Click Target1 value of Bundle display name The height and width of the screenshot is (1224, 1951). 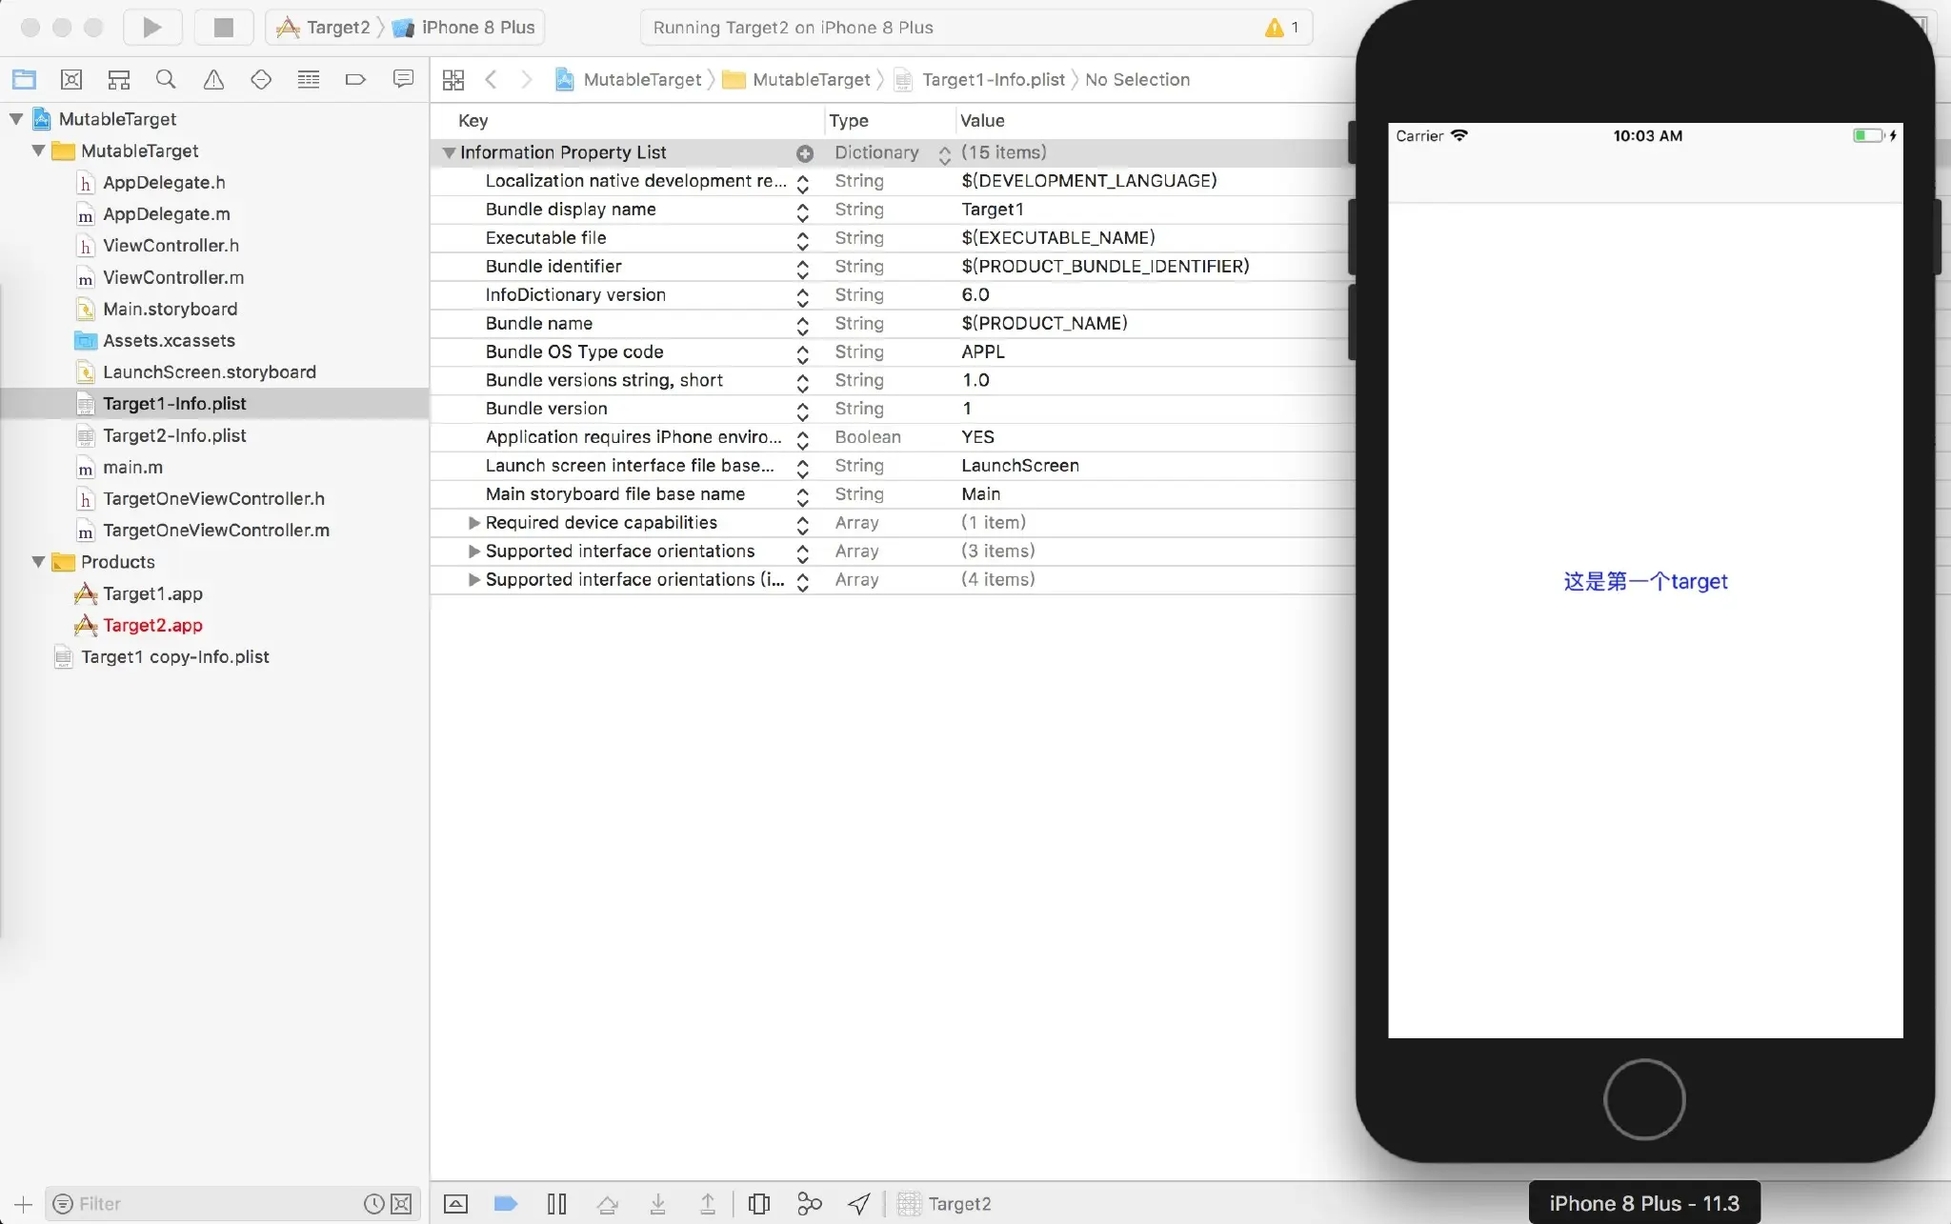coord(993,210)
